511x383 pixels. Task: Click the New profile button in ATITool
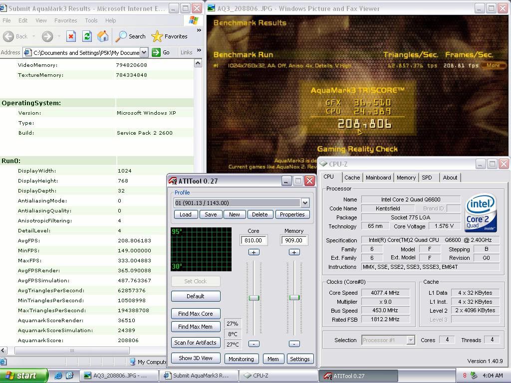pos(235,214)
